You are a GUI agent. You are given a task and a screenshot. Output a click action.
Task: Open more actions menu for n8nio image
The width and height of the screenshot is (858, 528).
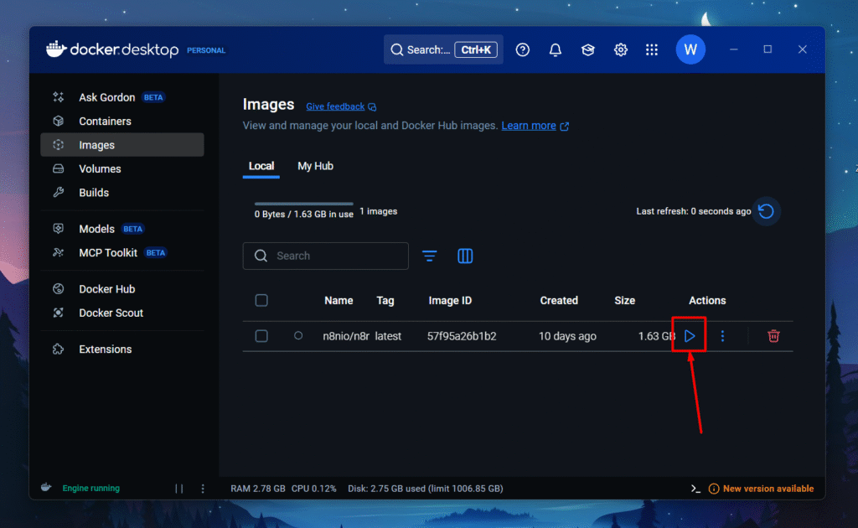pos(722,336)
